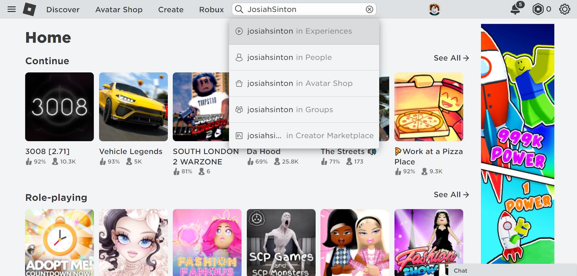The width and height of the screenshot is (577, 276).
Task: Click SOUTH LONDON 2 WARZONE title
Action: [x=206, y=157]
